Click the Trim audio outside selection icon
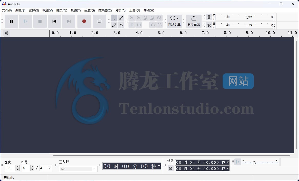The height and width of the screenshot is (181, 299). (132, 25)
